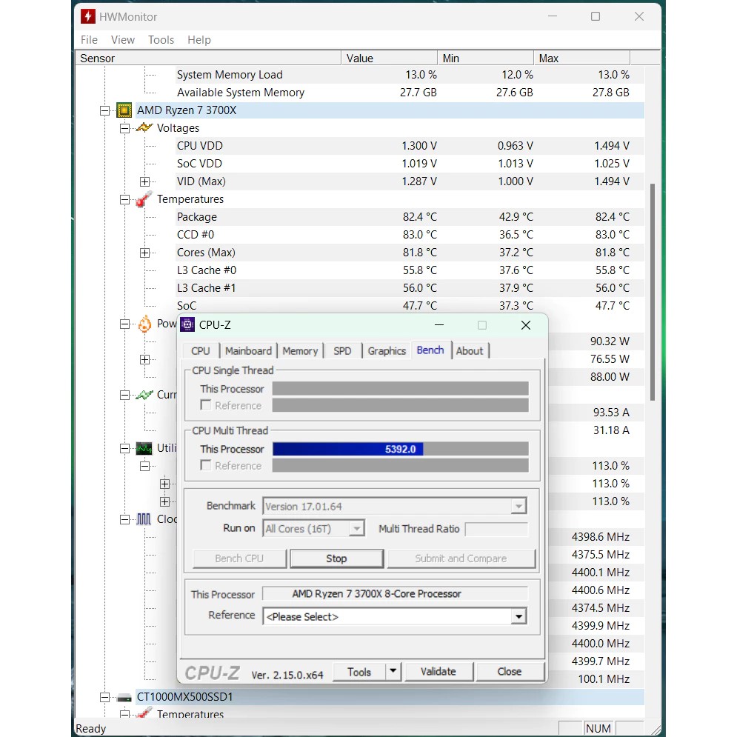Viewport: 737px width, 737px height.
Task: Click the CT1000MX500SSD1 drive icon
Action: click(124, 697)
